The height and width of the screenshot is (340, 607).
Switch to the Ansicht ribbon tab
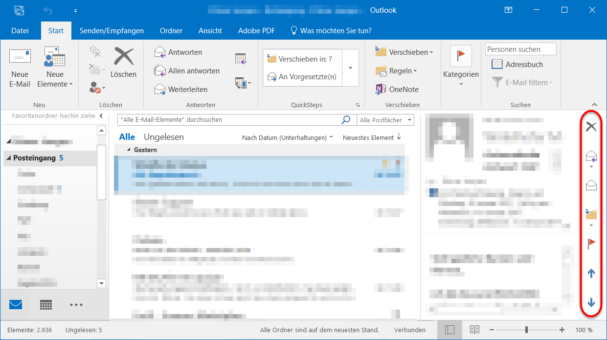210,30
